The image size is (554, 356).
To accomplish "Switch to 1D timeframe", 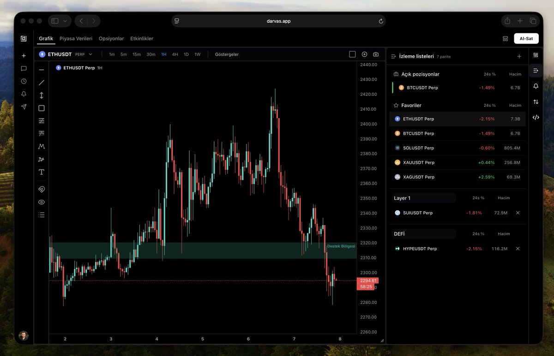I will [x=186, y=54].
